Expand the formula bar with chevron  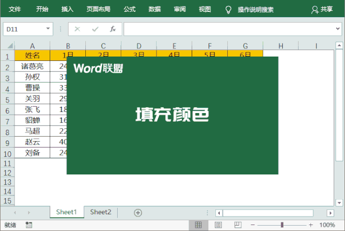(338, 29)
